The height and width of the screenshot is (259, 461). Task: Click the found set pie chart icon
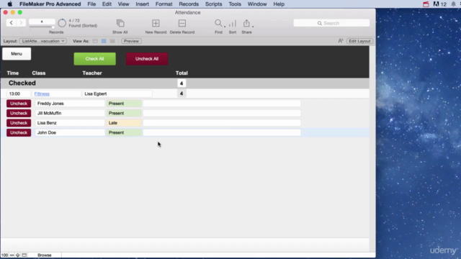(62, 23)
